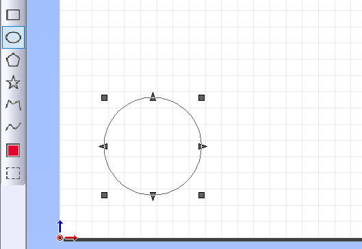
Task: Click the bottom-right corner resize handle
Action: pos(202,195)
